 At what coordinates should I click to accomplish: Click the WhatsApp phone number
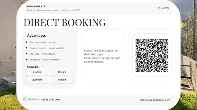pyautogui.click(x=51, y=100)
